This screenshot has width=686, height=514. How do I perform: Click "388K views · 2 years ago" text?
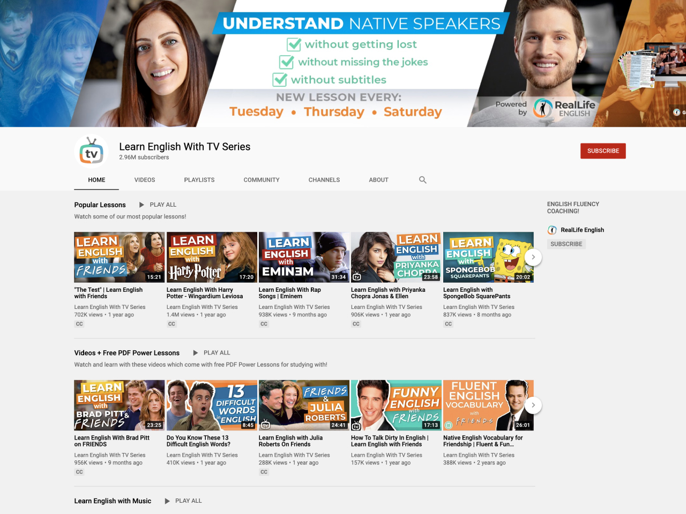(x=474, y=463)
